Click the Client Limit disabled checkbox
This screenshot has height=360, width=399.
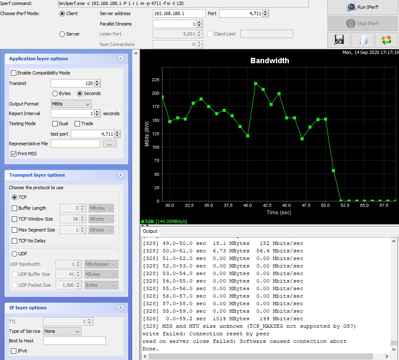[x=210, y=34]
